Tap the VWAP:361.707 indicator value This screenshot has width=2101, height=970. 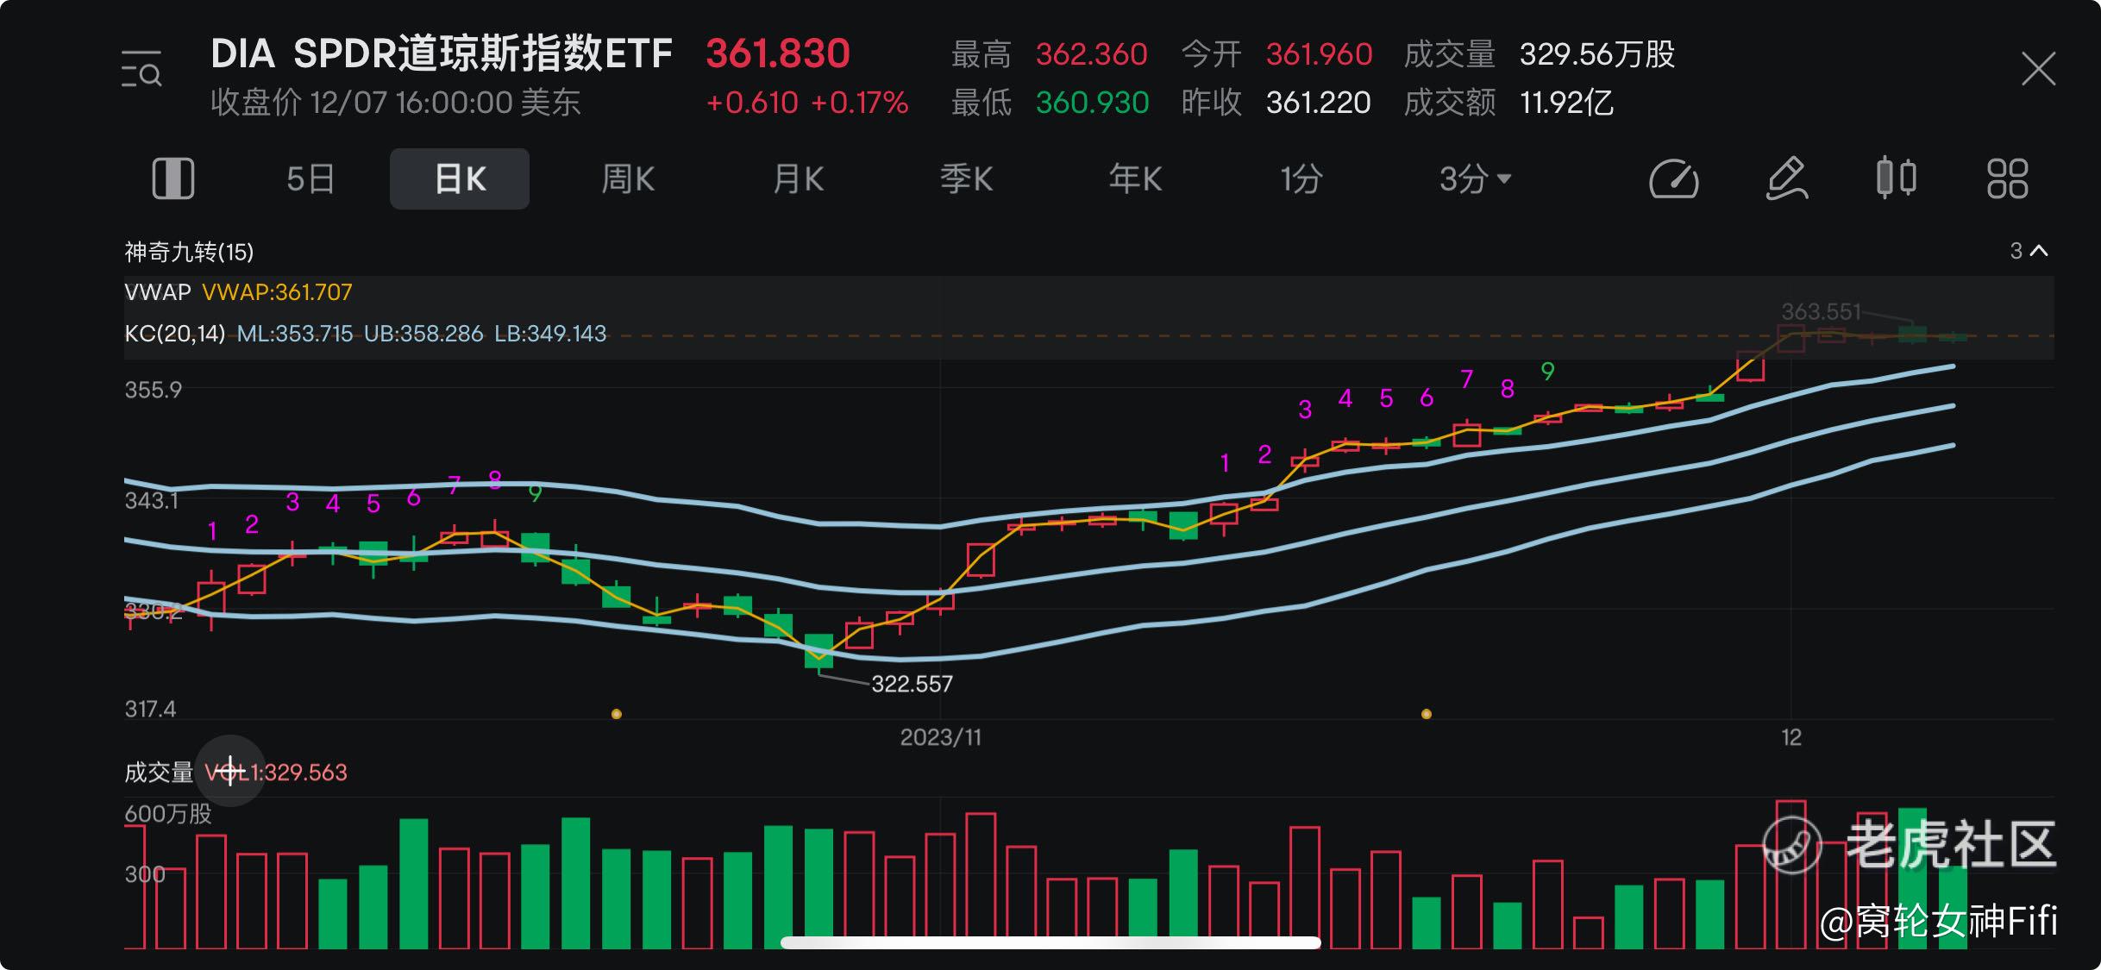(x=277, y=292)
